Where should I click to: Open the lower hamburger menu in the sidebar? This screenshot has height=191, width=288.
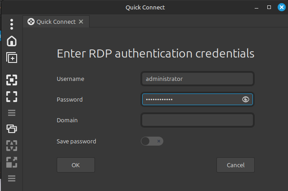[x=12, y=178]
